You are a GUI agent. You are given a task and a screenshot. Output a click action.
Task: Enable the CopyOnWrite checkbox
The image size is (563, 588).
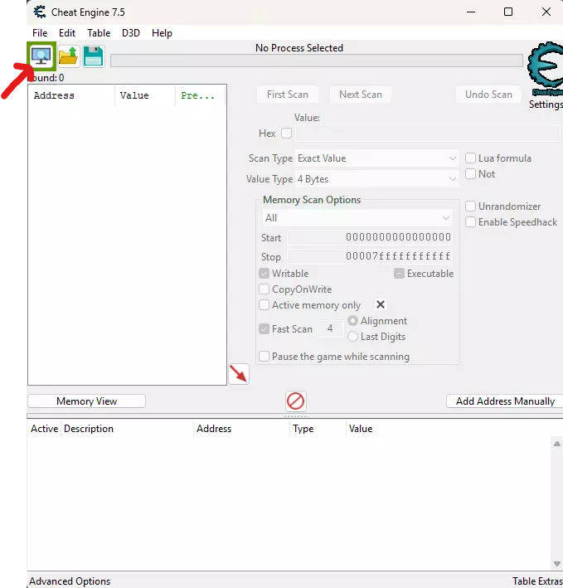click(x=264, y=289)
